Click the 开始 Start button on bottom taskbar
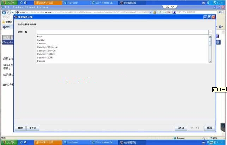Screen dimensions: 227x145 click(x=9, y=143)
